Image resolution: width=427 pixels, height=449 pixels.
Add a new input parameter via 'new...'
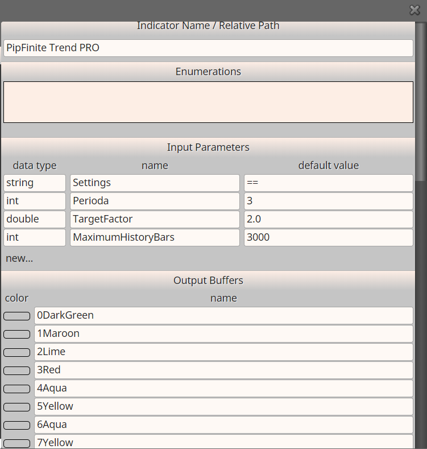(x=19, y=258)
